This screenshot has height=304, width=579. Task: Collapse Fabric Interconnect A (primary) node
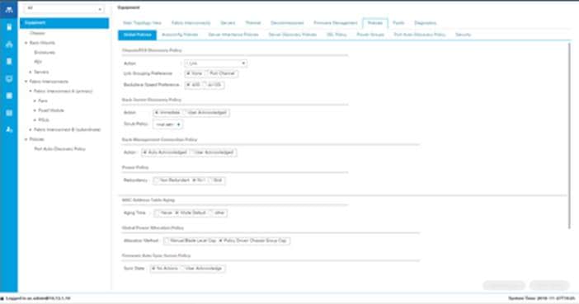[x=31, y=91]
